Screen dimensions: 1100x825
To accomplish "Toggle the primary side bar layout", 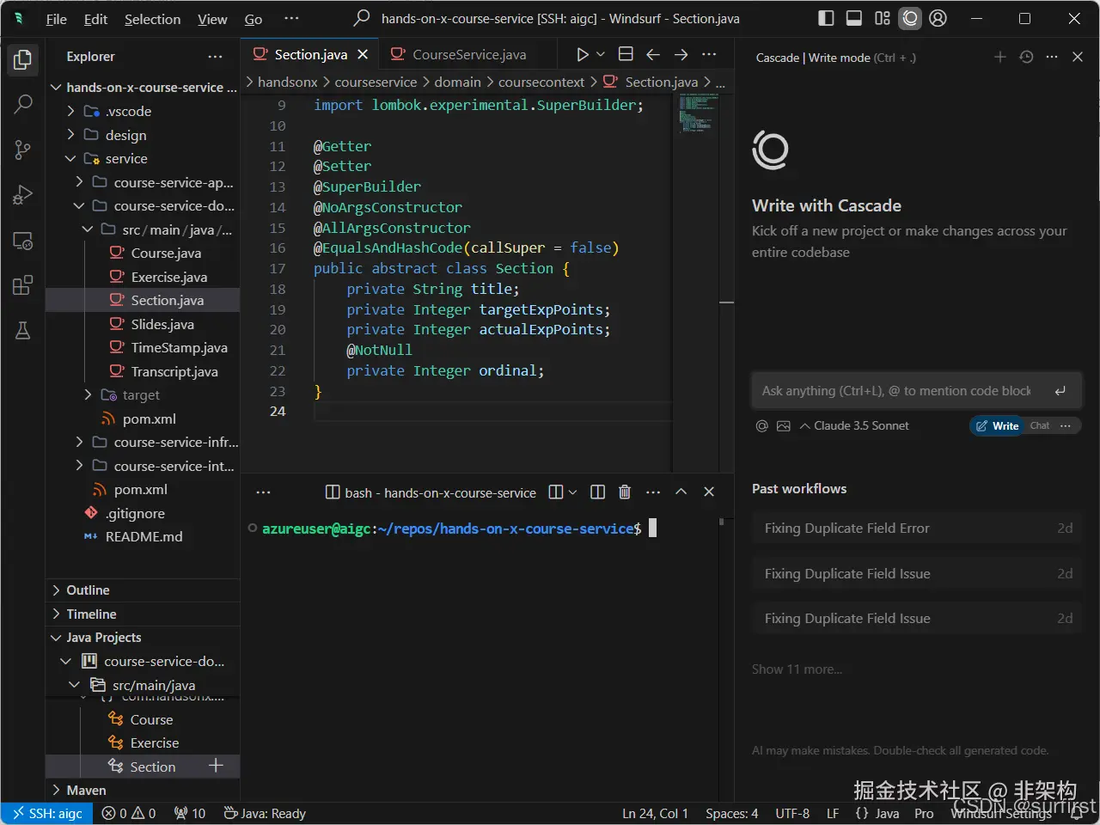I will [x=826, y=18].
